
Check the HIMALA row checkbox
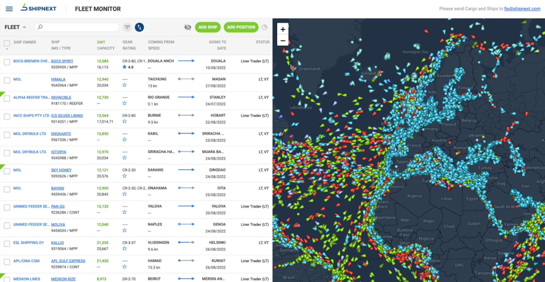point(7,80)
